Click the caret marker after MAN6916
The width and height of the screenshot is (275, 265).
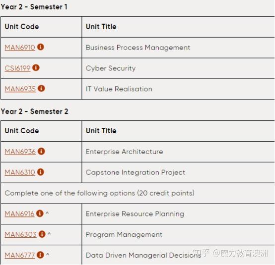(47, 213)
